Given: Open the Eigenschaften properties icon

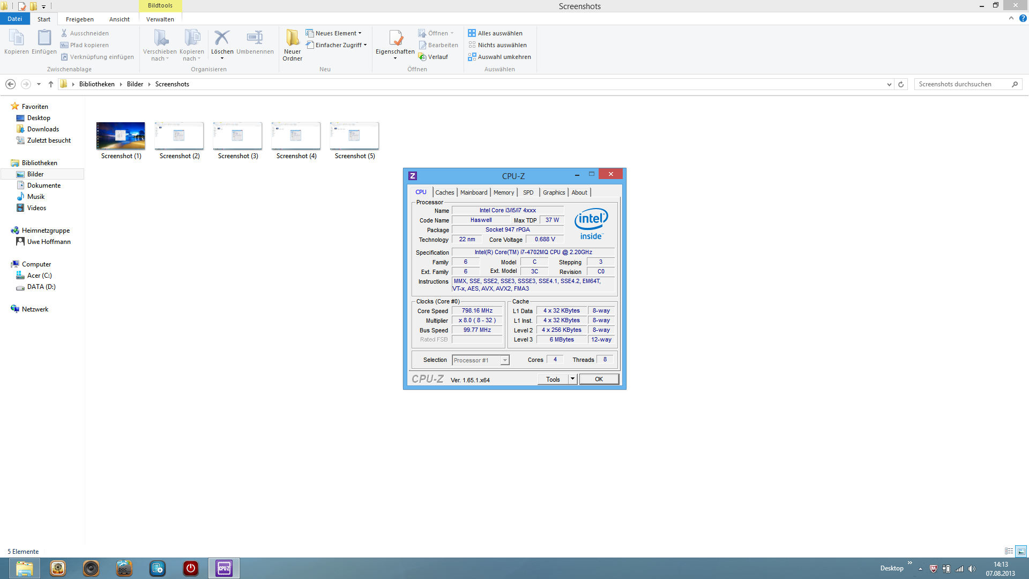Looking at the screenshot, I should (396, 39).
